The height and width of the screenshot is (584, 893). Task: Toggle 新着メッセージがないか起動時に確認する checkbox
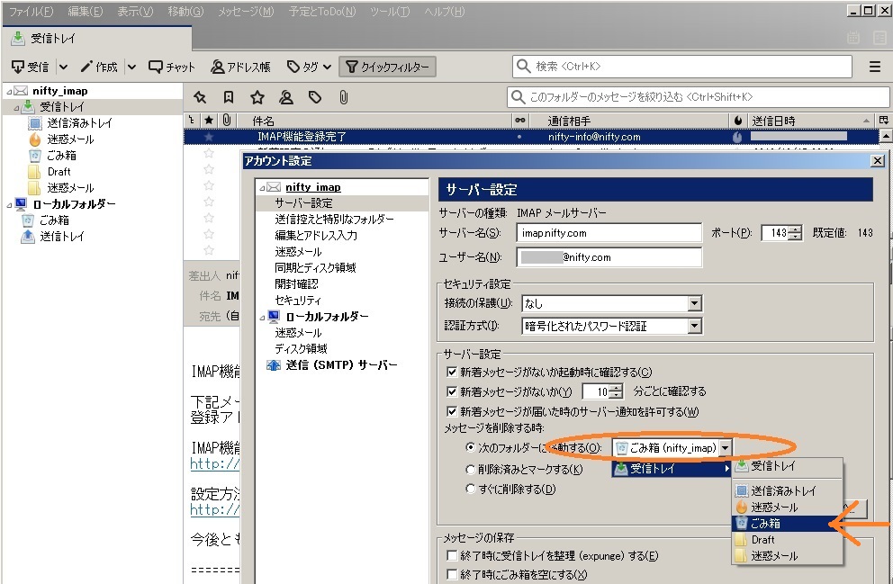(453, 372)
